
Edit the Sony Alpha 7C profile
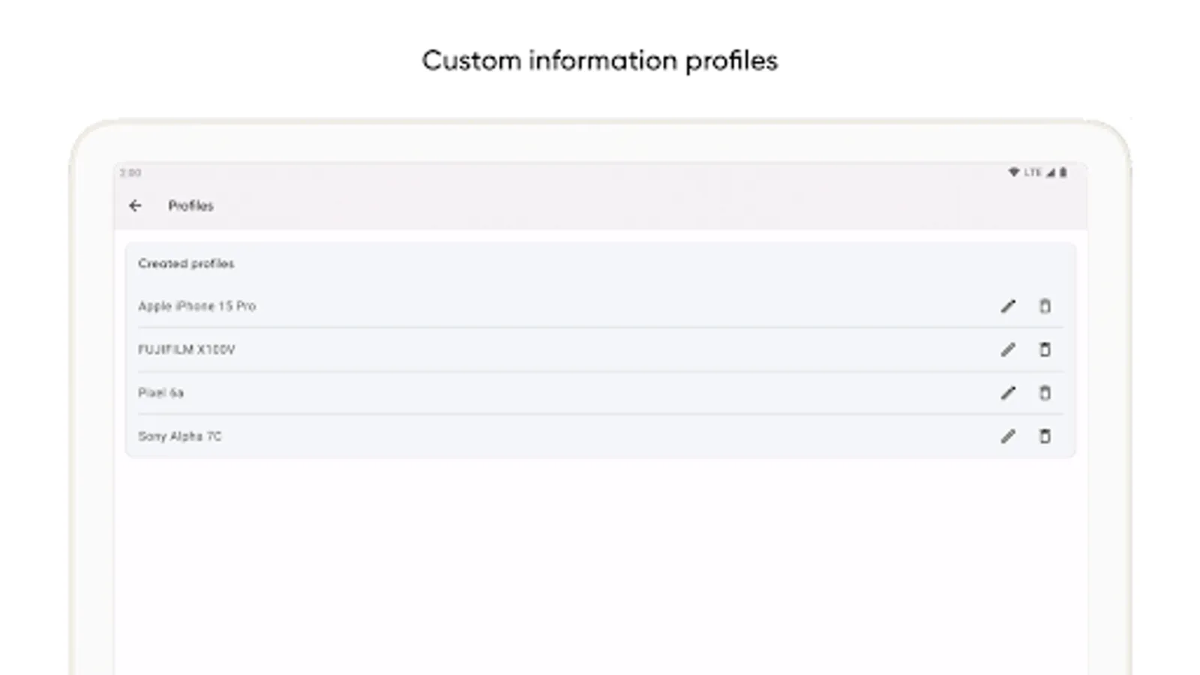pyautogui.click(x=1008, y=436)
